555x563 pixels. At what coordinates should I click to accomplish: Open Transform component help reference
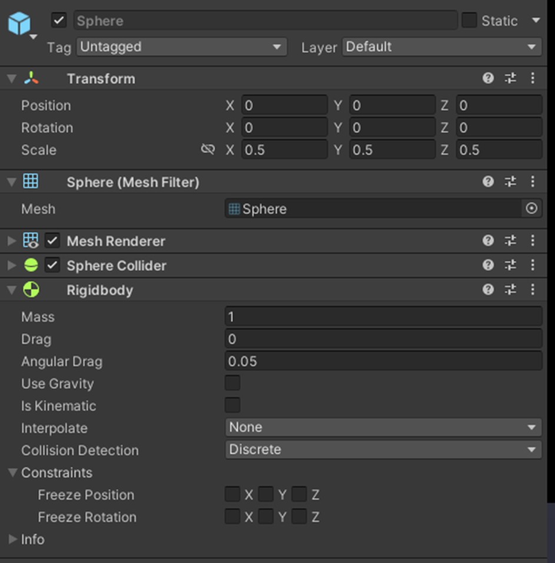click(488, 78)
